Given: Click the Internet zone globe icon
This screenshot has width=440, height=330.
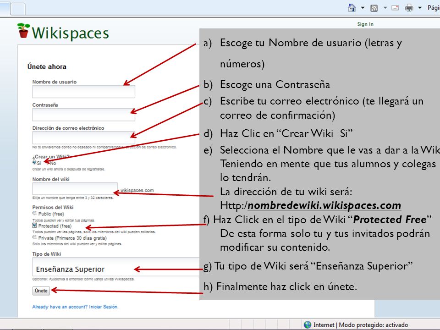Looking at the screenshot, I should [x=308, y=324].
